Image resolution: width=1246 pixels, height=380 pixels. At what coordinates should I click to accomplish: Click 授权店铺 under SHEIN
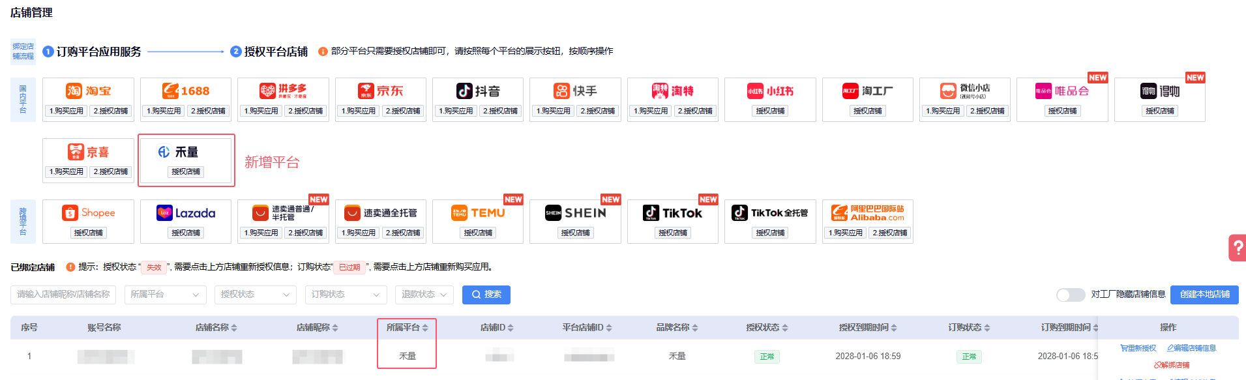tap(575, 233)
